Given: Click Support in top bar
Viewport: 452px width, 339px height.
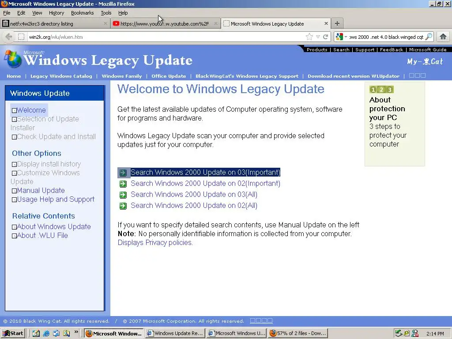Looking at the screenshot, I should tap(365, 49).
